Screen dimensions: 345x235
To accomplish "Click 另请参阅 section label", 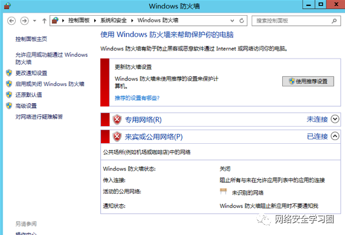I will pos(26,224).
